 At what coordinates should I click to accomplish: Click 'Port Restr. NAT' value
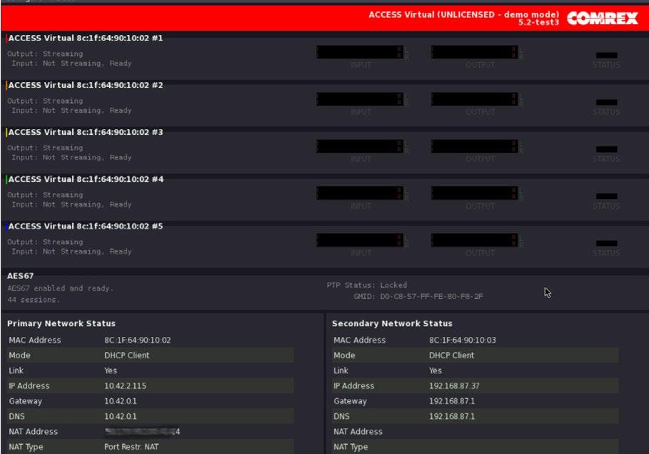131,447
